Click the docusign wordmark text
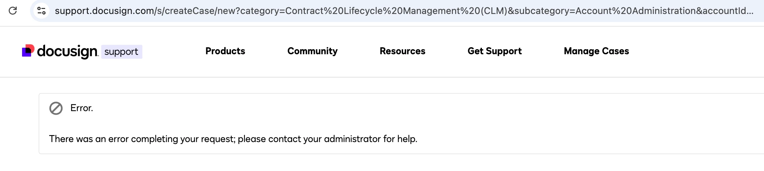The width and height of the screenshot is (764, 171). tap(68, 51)
